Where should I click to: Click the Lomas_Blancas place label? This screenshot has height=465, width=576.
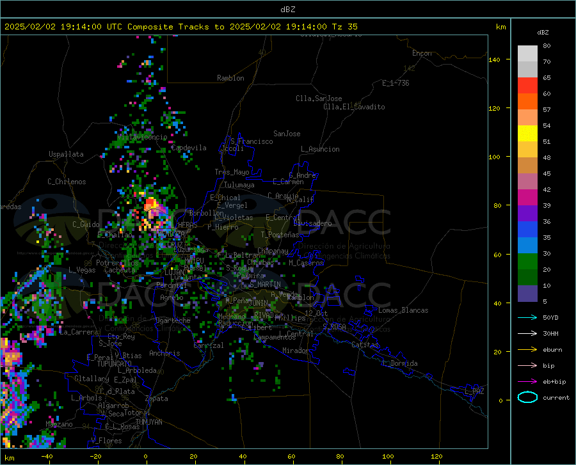[x=403, y=310]
